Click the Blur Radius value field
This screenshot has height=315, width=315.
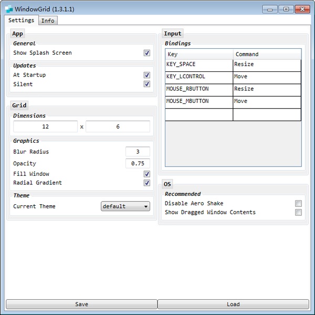point(138,152)
